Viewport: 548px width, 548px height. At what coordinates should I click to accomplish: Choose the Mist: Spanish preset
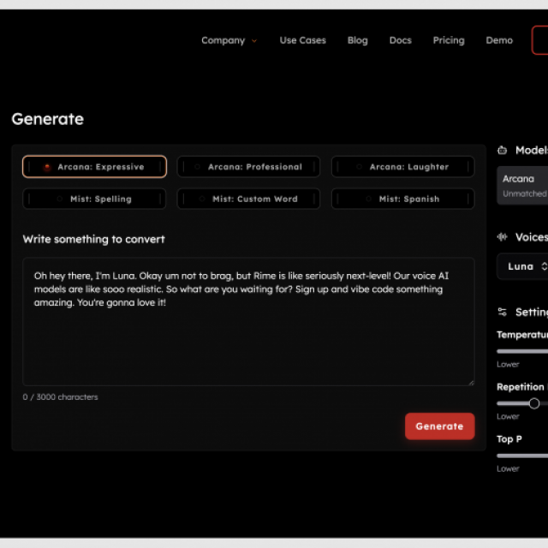pyautogui.click(x=402, y=199)
